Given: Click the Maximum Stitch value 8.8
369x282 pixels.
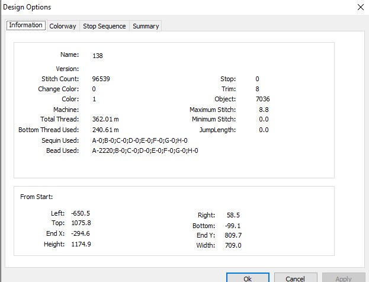Looking at the screenshot, I should click(264, 110).
